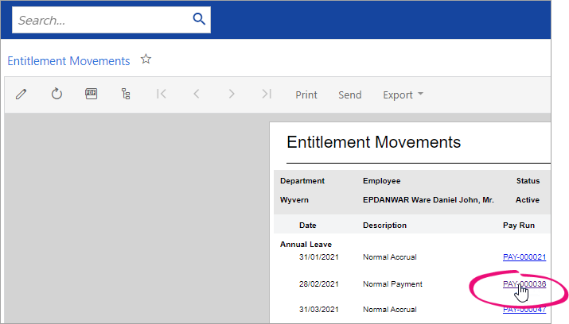
Task: Open pay run link PAY-000021
Action: [x=524, y=257]
